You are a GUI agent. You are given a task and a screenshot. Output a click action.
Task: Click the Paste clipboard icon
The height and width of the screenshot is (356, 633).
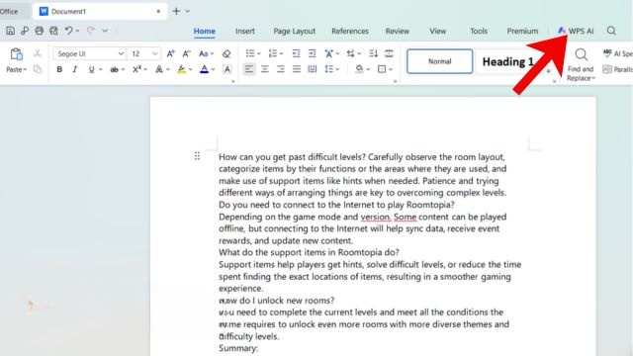[x=16, y=54]
